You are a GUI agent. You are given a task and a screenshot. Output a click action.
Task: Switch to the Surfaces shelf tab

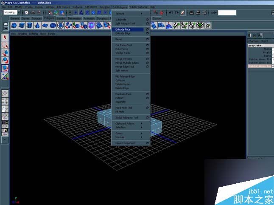point(37,18)
